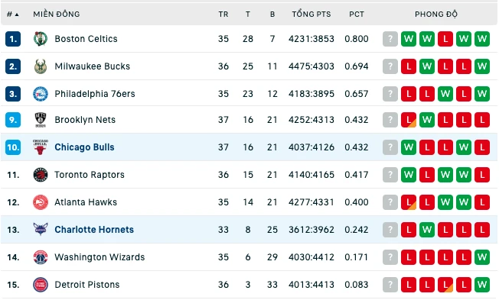The height and width of the screenshot is (300, 499).
Task: Sort by the # rank column arrow
Action: [17, 15]
